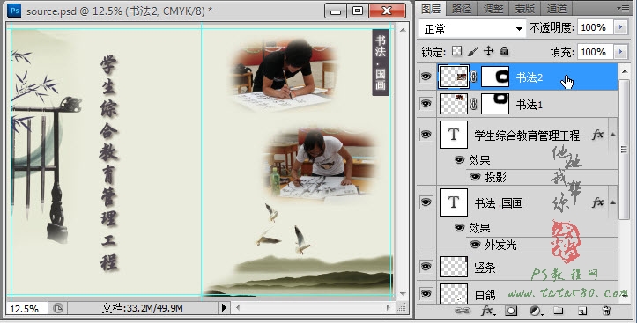Toggle visibility of 竖条 layer
This screenshot has height=323, width=637.
tap(426, 266)
